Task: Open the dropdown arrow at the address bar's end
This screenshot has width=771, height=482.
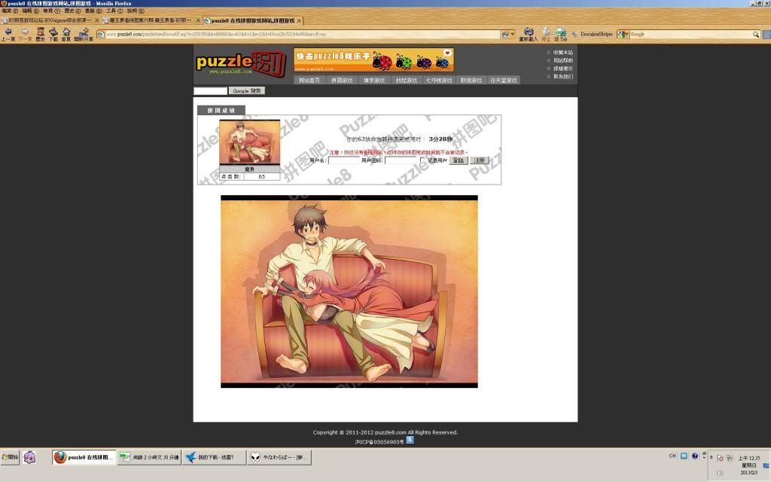Action: [513, 34]
